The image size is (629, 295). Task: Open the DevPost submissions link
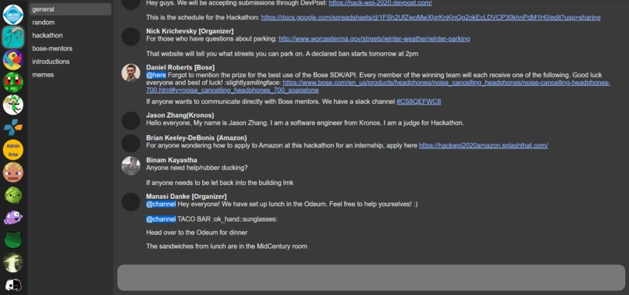tap(380, 3)
